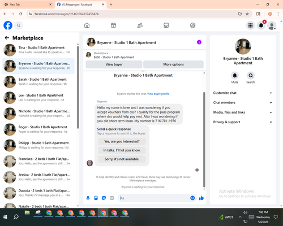Select the active Bryanne conversation in the list
This screenshot has height=226, width=283.
click(38, 66)
